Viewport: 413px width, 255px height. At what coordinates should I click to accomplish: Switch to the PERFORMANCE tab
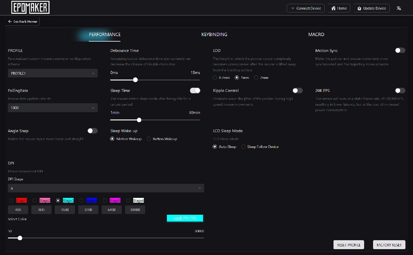click(x=105, y=34)
